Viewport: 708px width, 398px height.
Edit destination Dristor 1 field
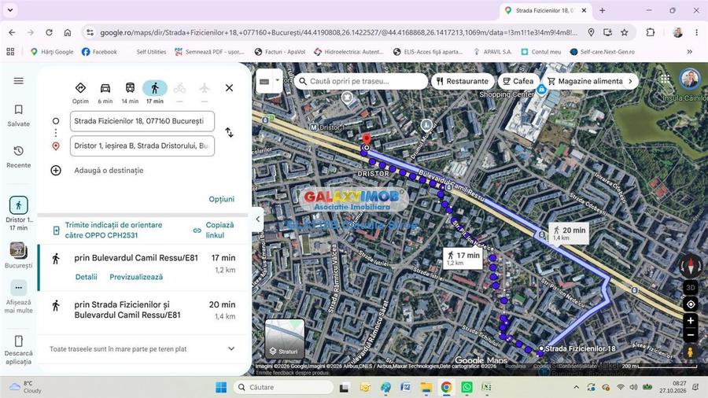click(142, 146)
